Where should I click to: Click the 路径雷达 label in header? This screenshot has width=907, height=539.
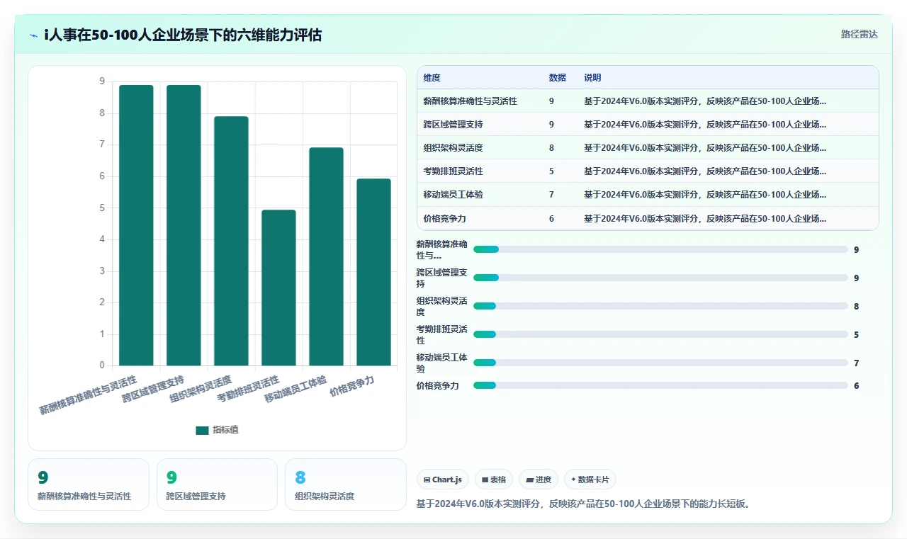point(860,34)
